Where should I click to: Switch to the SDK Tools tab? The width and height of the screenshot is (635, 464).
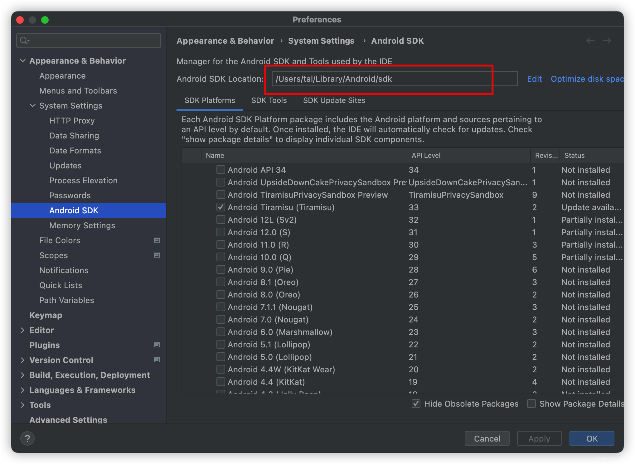coord(269,100)
